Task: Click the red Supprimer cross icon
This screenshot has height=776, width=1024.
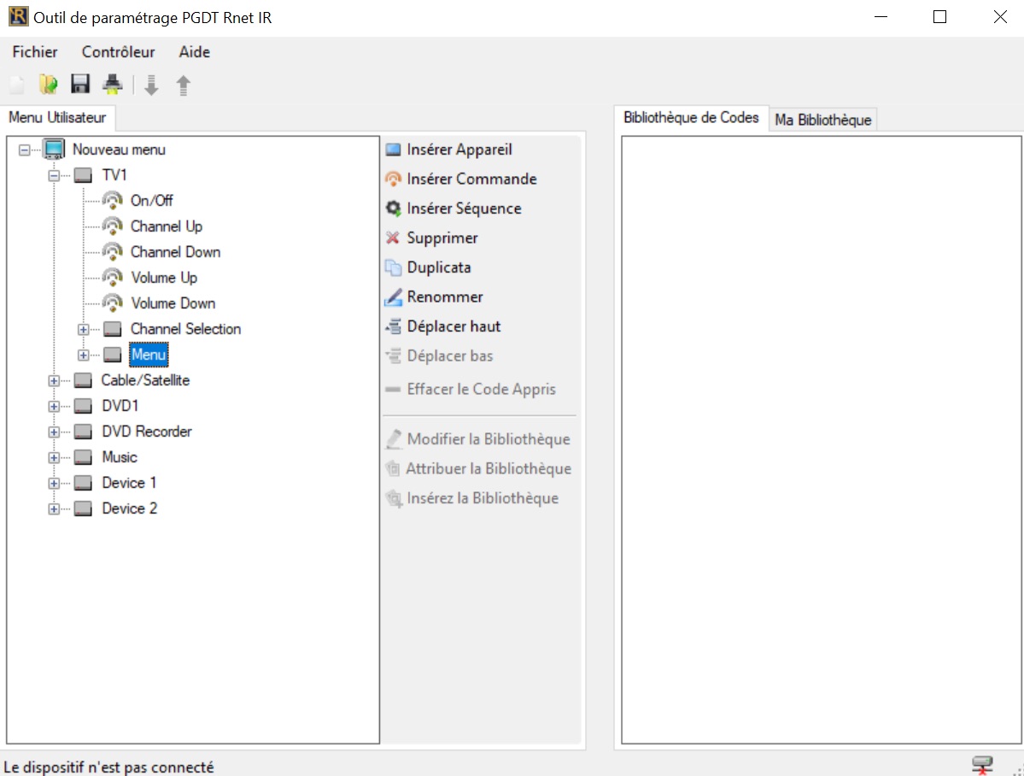Action: 393,238
